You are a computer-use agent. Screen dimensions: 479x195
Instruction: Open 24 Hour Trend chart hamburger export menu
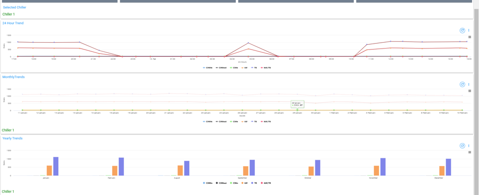470,37
